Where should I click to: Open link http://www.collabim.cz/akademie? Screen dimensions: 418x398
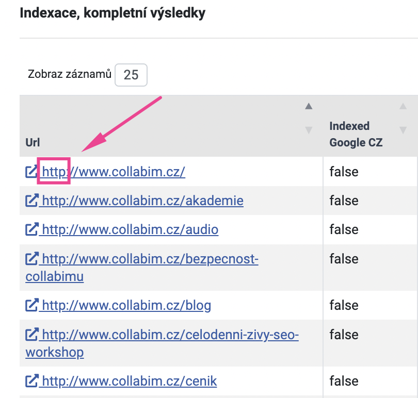pos(142,201)
